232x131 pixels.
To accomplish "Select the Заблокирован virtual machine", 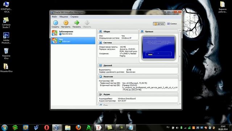I will pos(73,33).
